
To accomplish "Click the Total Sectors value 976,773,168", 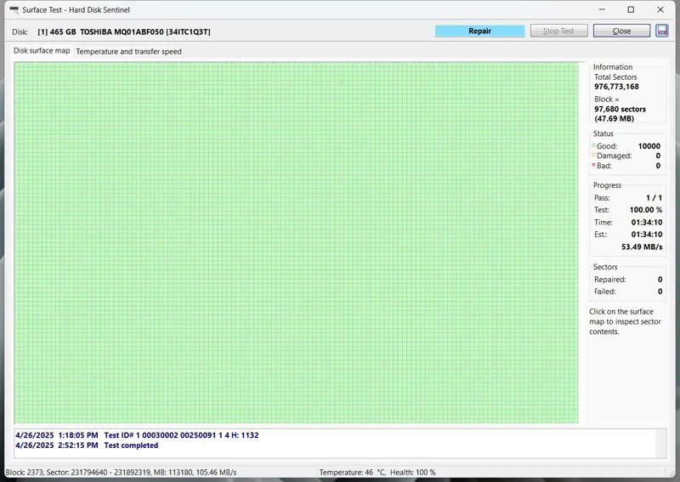I will [x=616, y=87].
